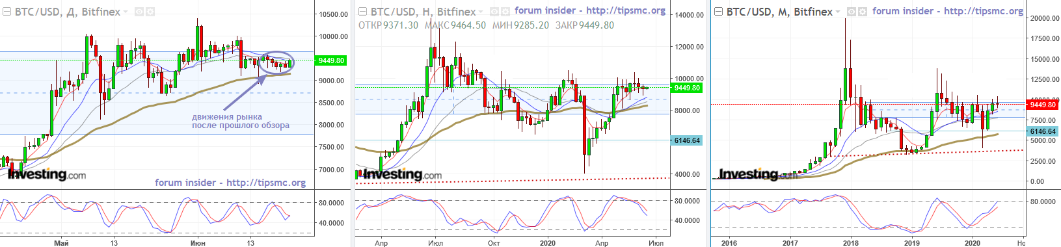Click the BTC/USD, Д, Bitfinex title
The image size is (1061, 247).
(68, 12)
